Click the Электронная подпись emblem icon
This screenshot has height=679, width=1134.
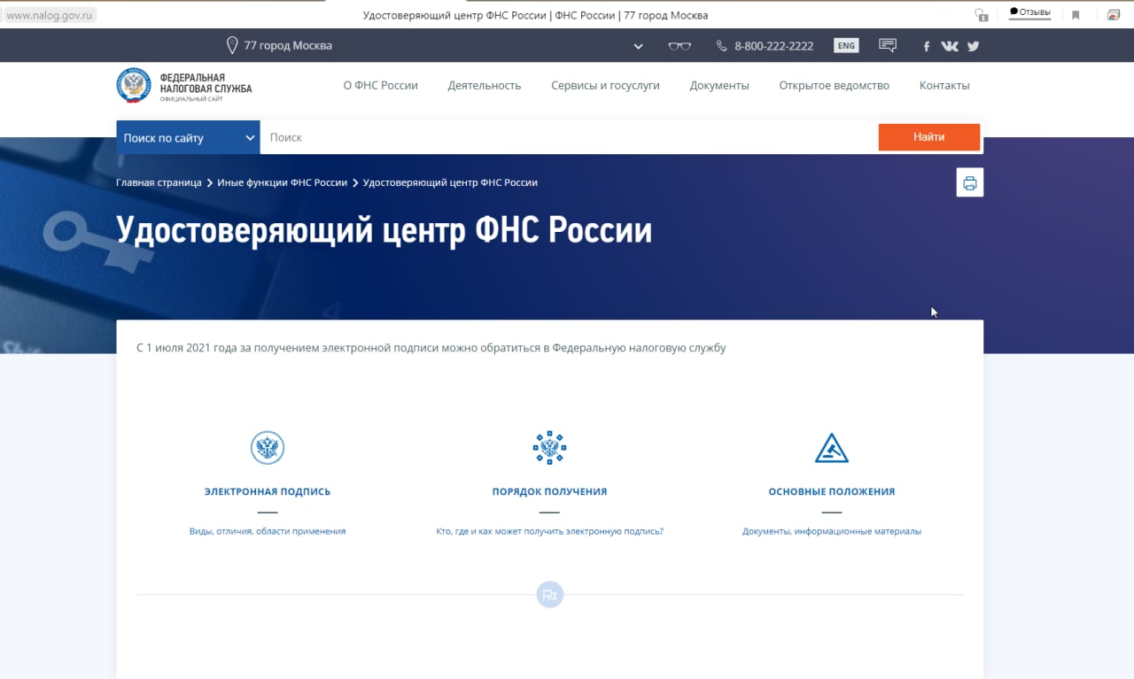(x=267, y=448)
